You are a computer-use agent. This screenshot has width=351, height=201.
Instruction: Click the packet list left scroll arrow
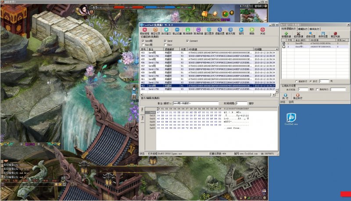142,95
